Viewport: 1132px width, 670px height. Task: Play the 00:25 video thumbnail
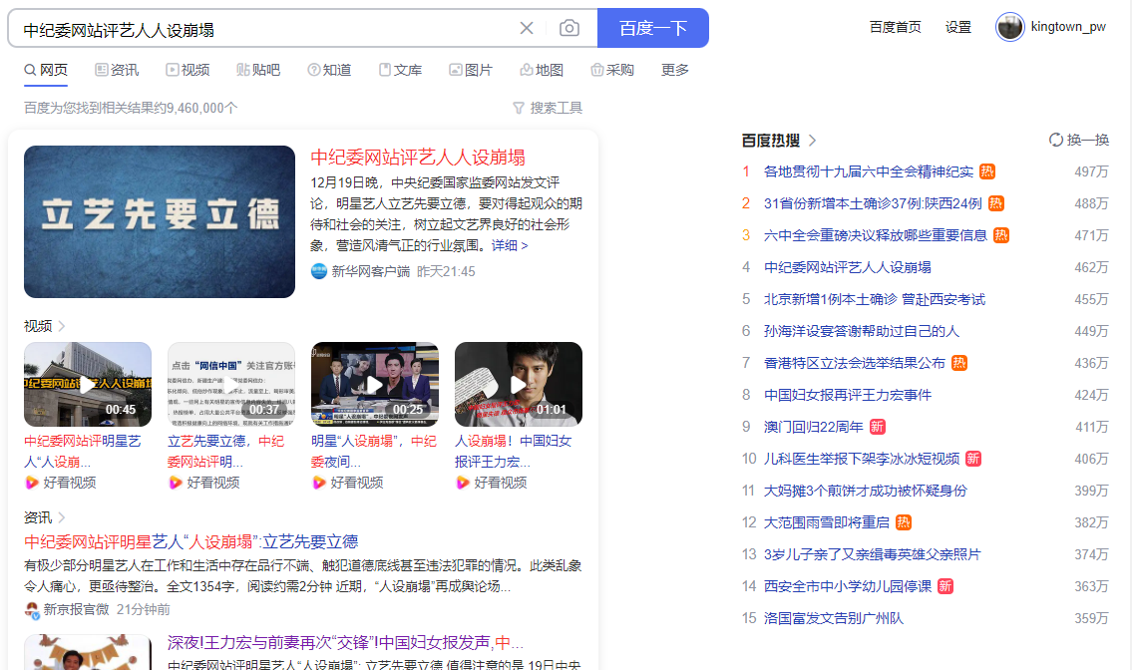[375, 384]
